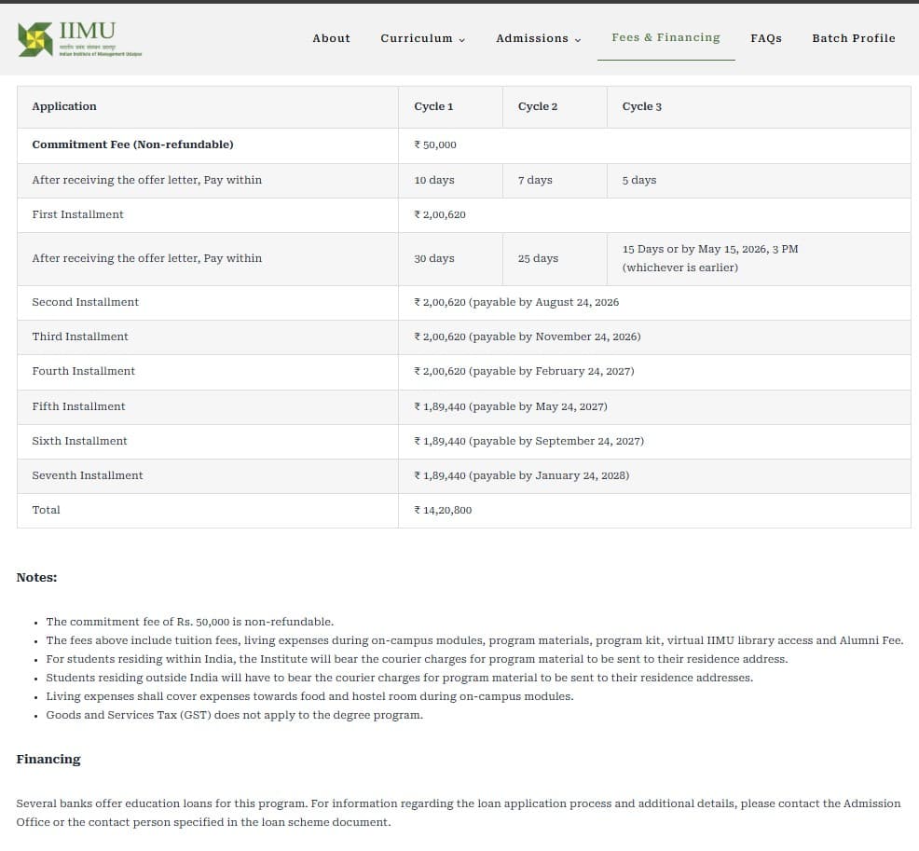Select the Cycle 1 column header

click(433, 106)
